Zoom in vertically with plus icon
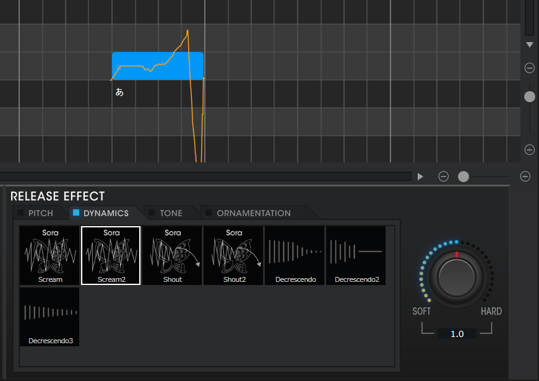This screenshot has width=539, height=381. pyautogui.click(x=529, y=150)
